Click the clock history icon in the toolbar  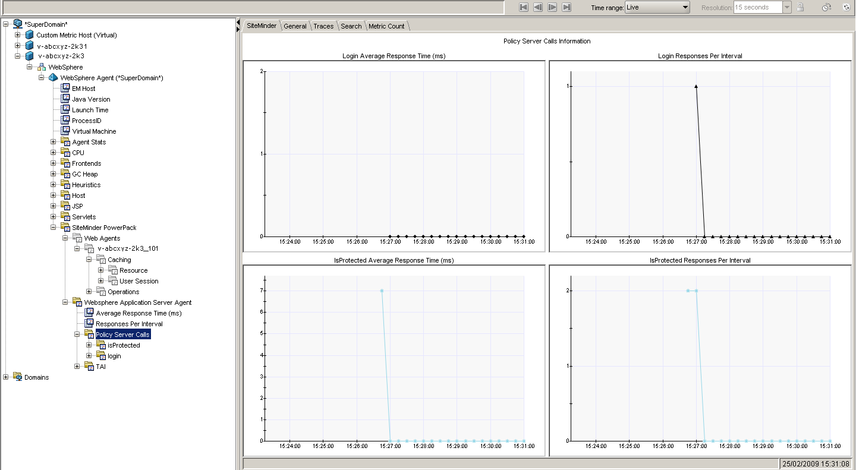(x=826, y=8)
